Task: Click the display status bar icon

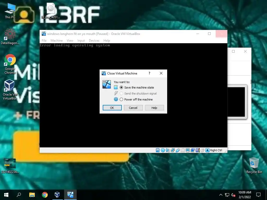Action: pos(188,150)
